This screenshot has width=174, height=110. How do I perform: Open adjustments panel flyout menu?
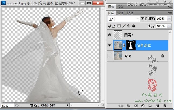pyautogui.click(x=170, y=7)
